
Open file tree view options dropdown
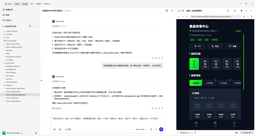click(31, 26)
